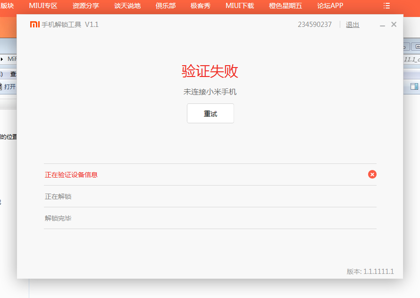The width and height of the screenshot is (420, 298).
Task: Click the 未连接小米手机 message
Action: (210, 92)
